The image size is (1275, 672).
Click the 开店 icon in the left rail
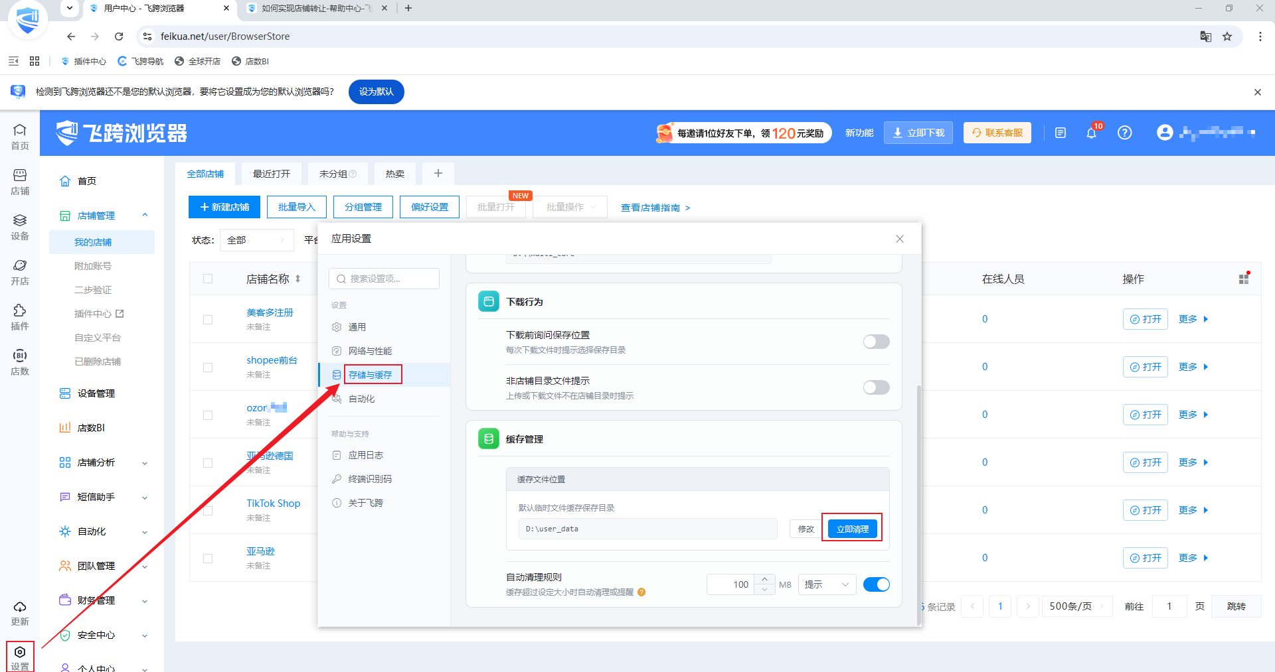pos(20,272)
